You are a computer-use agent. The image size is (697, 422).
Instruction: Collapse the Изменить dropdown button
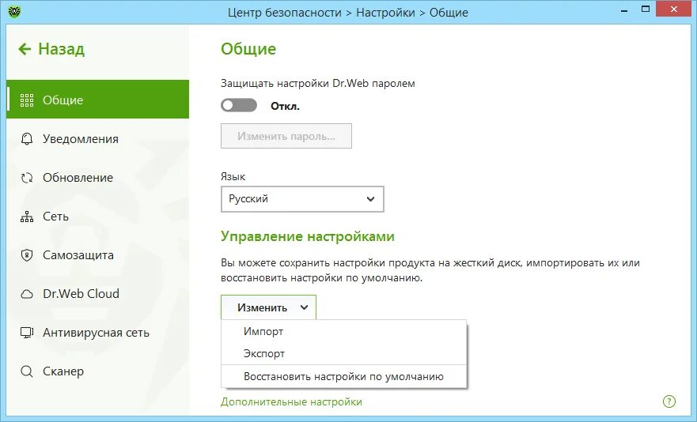coord(268,307)
